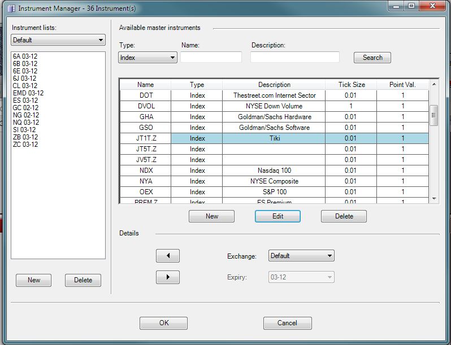The width and height of the screenshot is (451, 345).
Task: Select the GSO row name cell
Action: point(146,128)
